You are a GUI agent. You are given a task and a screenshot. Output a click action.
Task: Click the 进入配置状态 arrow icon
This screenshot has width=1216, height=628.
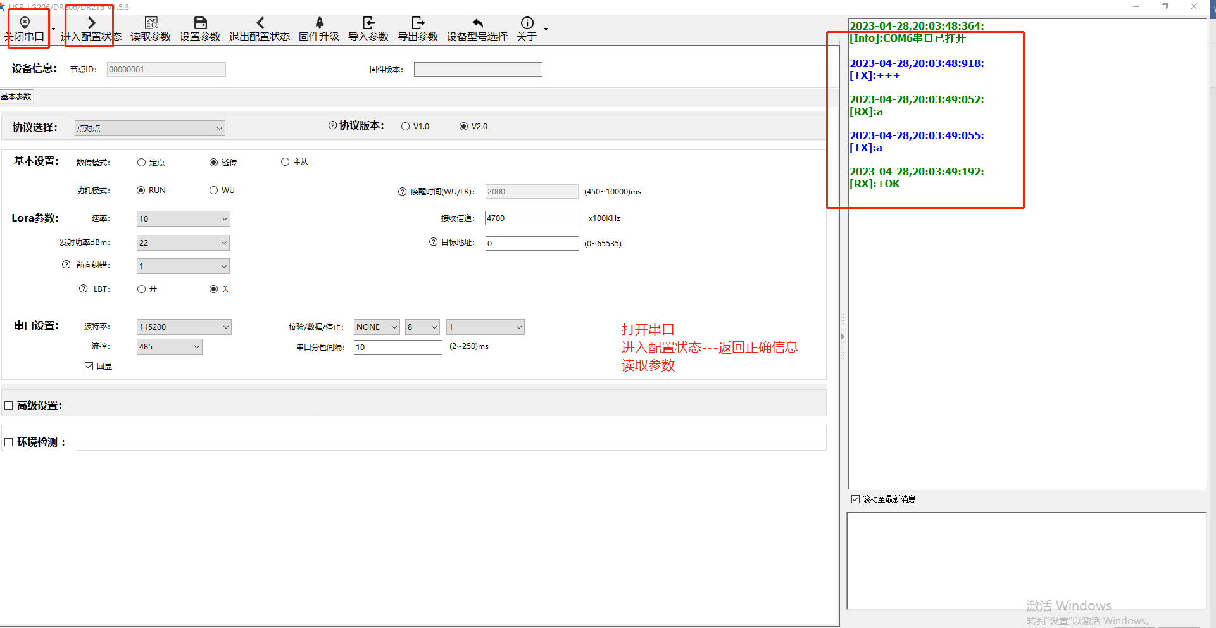pyautogui.click(x=91, y=23)
